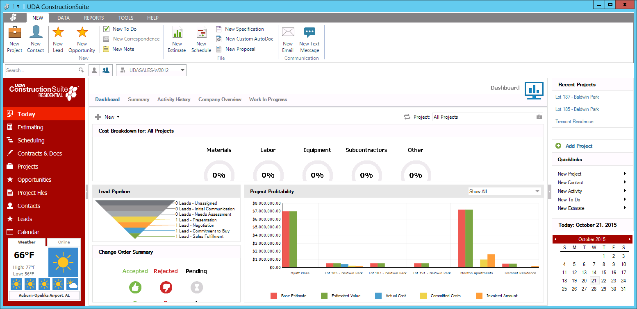Switch to the Online weather tab
The height and width of the screenshot is (309, 637).
point(64,242)
